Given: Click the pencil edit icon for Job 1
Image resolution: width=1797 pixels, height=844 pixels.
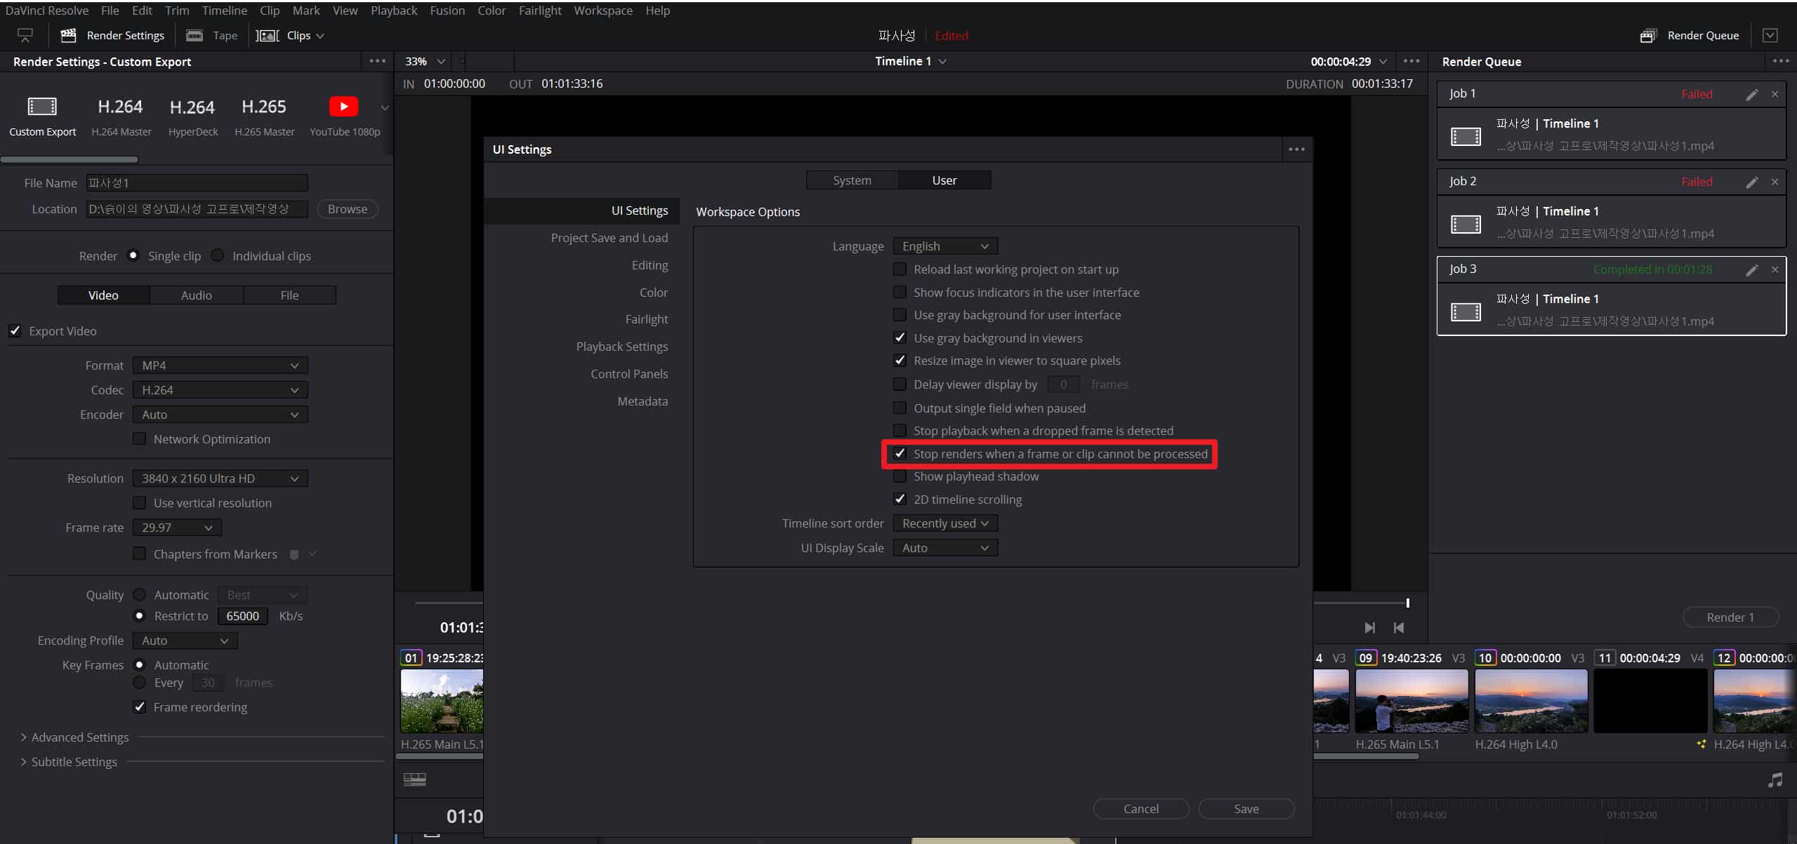Looking at the screenshot, I should tap(1751, 94).
